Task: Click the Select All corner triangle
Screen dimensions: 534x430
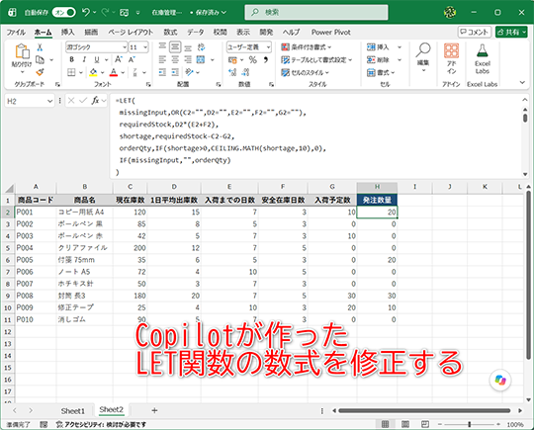Action: [x=9, y=188]
